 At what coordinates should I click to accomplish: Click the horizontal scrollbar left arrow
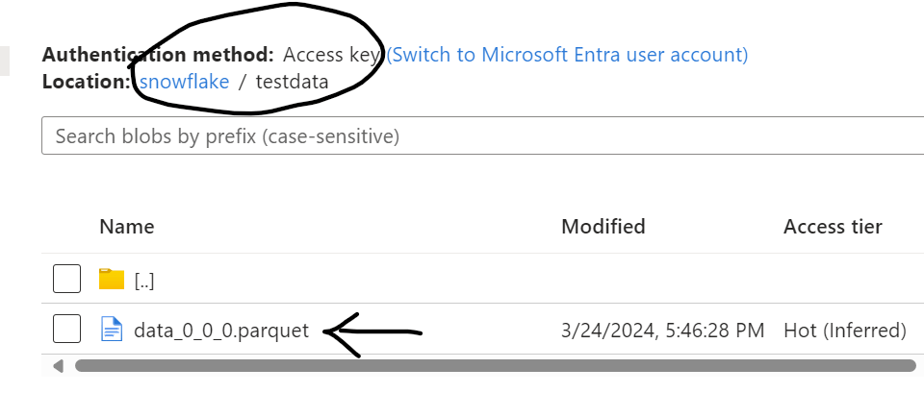coord(59,366)
